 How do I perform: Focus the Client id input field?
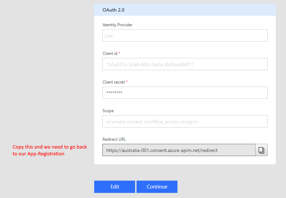click(x=185, y=64)
